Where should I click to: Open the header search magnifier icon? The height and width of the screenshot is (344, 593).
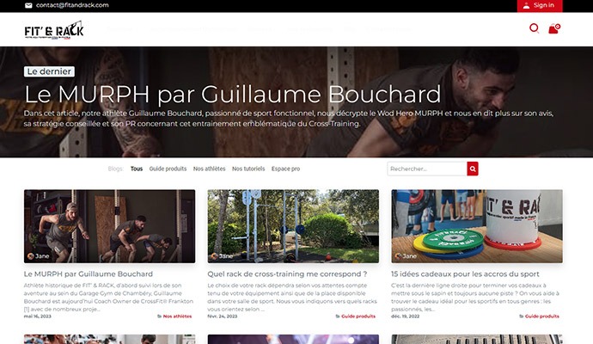point(534,28)
